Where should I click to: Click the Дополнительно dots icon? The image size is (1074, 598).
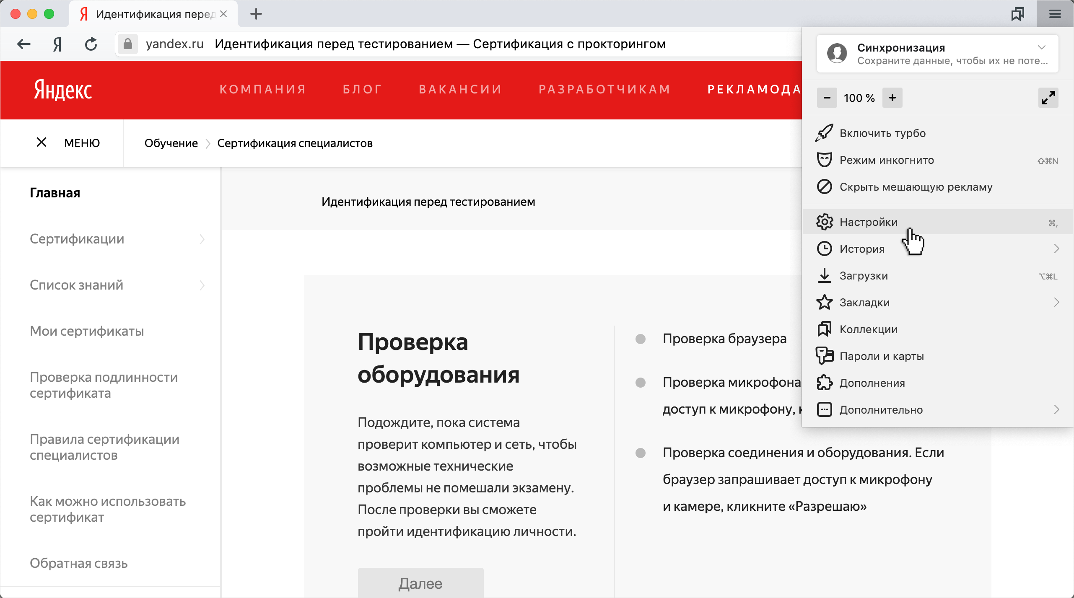(x=824, y=409)
